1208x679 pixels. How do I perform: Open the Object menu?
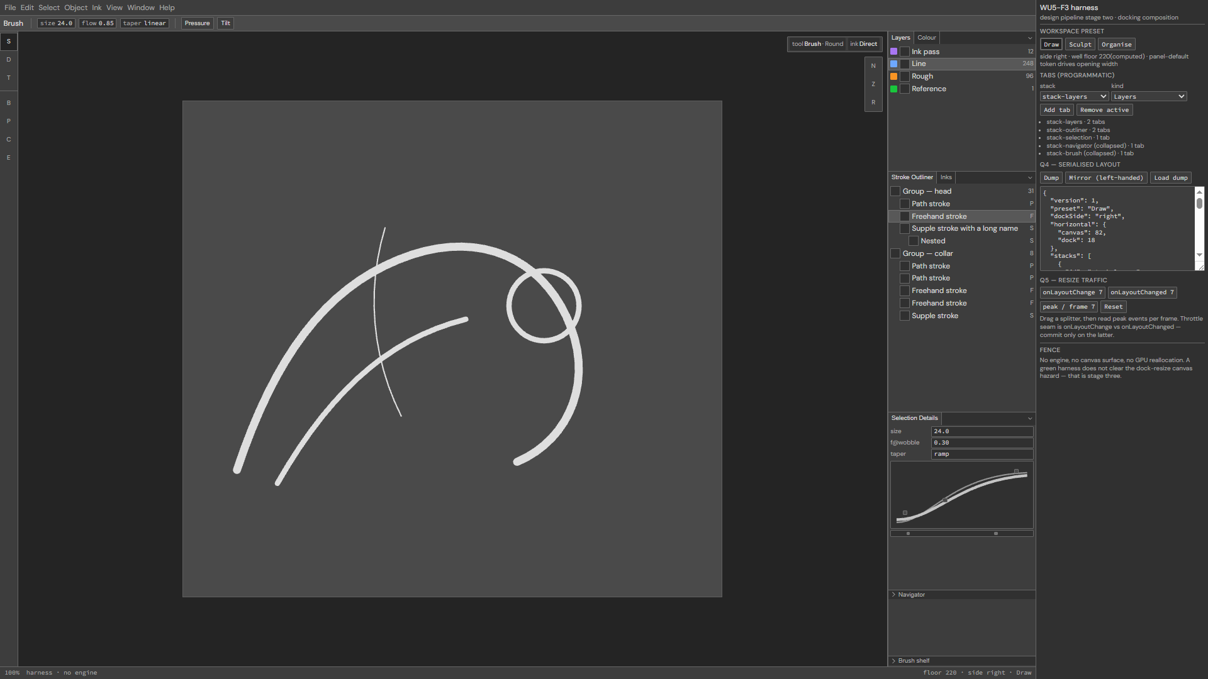pos(75,8)
